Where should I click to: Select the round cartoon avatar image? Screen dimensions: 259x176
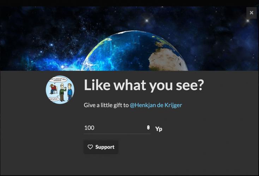pyautogui.click(x=60, y=90)
